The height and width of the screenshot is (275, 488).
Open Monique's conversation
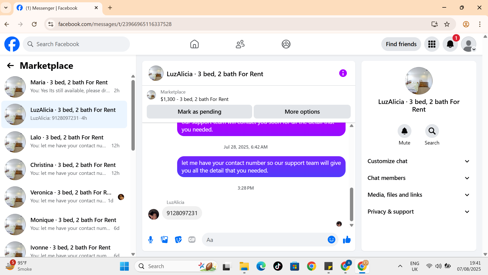(64, 225)
